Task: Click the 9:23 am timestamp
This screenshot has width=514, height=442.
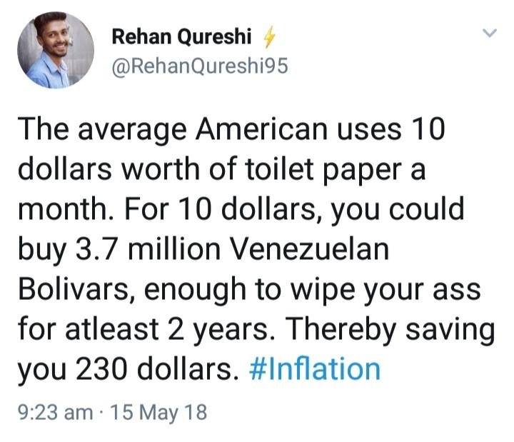Action: click(56, 412)
